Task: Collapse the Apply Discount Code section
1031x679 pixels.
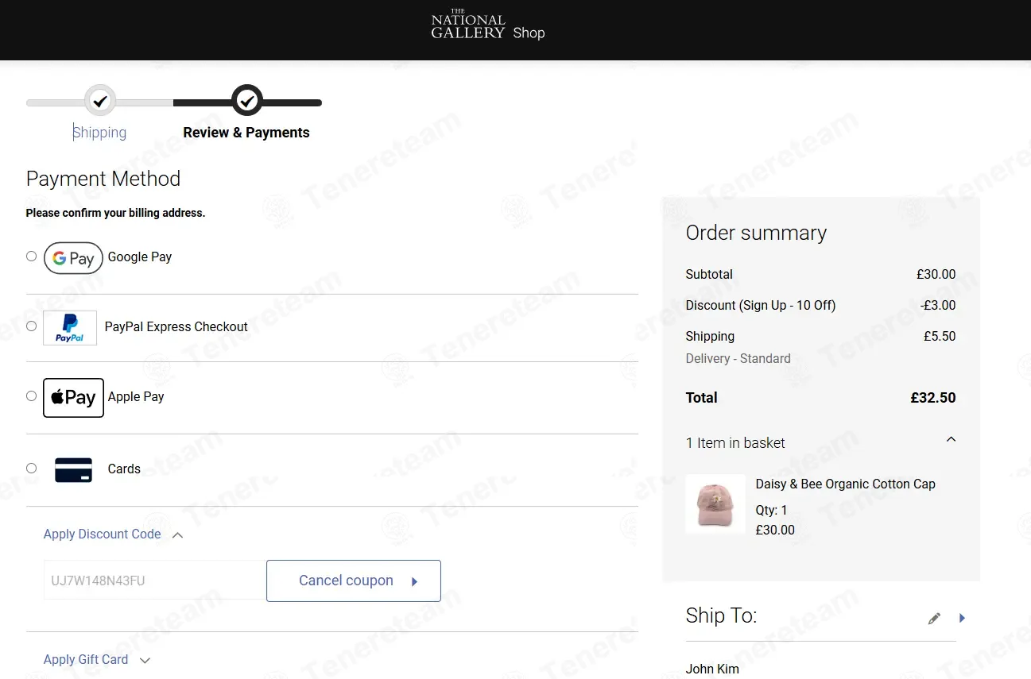Action: click(x=113, y=534)
